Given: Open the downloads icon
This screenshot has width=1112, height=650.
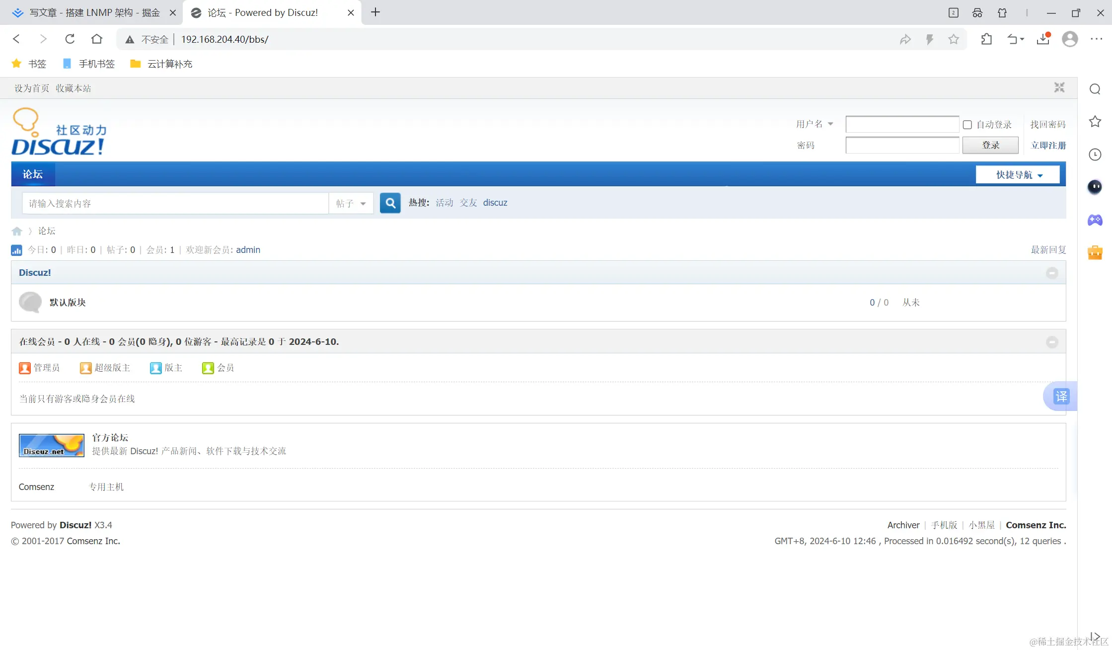Looking at the screenshot, I should (1043, 39).
